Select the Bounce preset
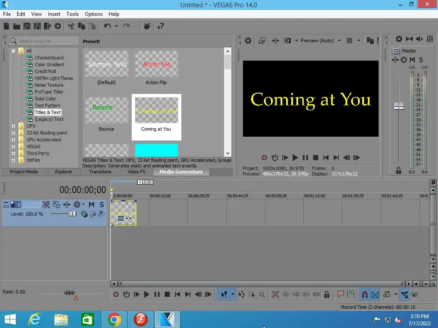The image size is (438, 328). tap(107, 114)
